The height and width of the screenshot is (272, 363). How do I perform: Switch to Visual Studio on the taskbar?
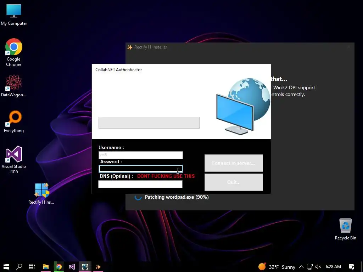pos(72,267)
